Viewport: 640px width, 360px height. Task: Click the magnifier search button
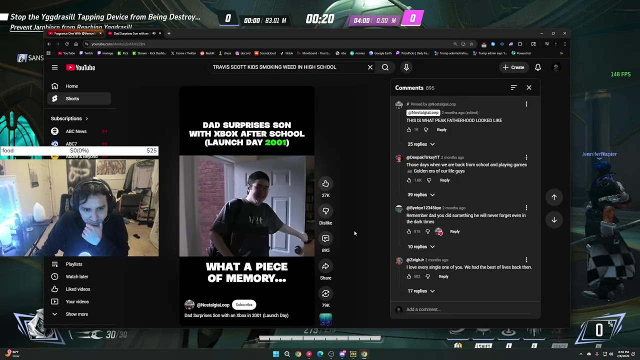[x=385, y=67]
